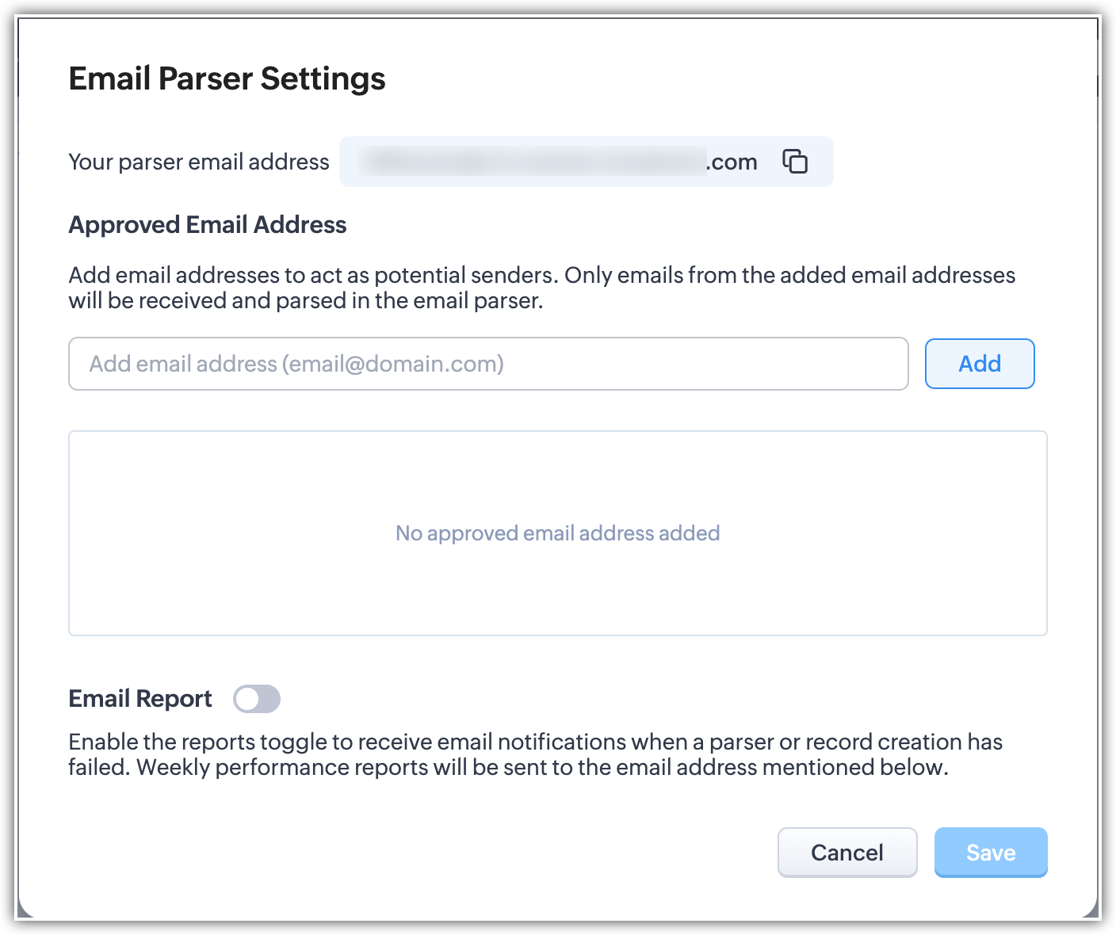Screen dimensions: 1116x935
Task: Focus the Add email address input field
Action: [488, 364]
